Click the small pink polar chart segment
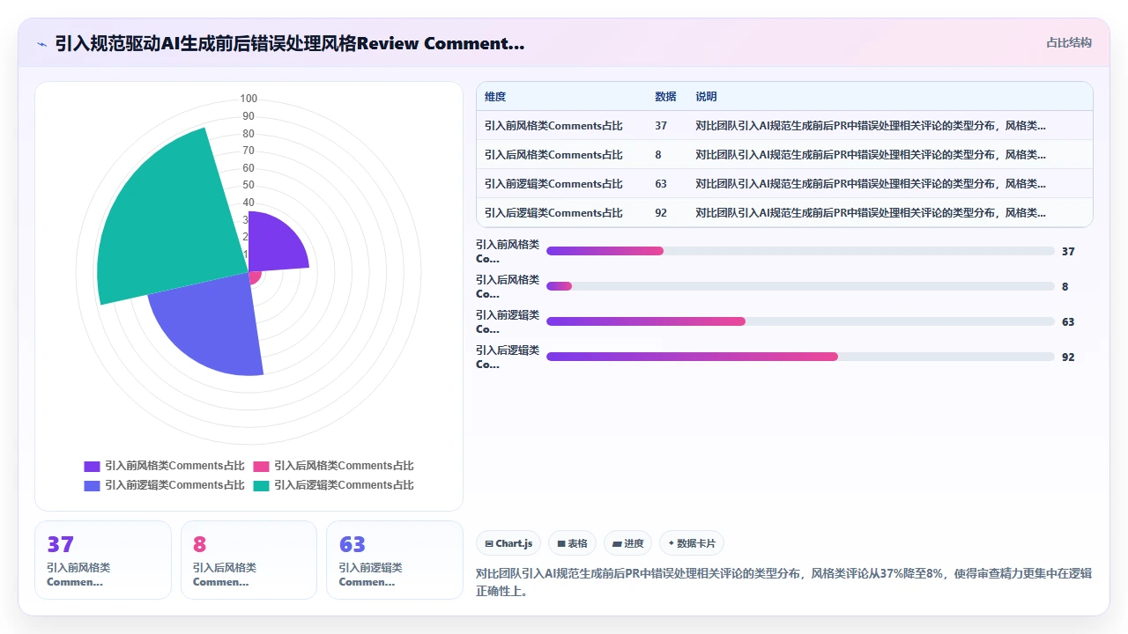The image size is (1128, 634). 256,277
